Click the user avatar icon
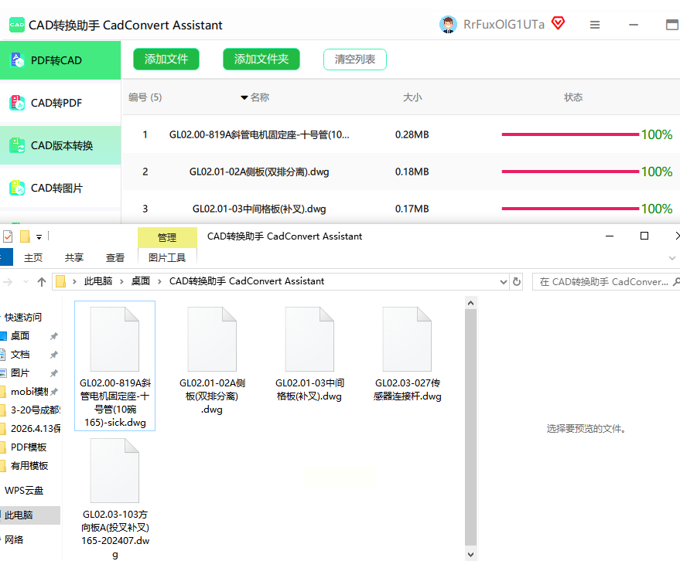This screenshot has height=561, width=680. [448, 25]
